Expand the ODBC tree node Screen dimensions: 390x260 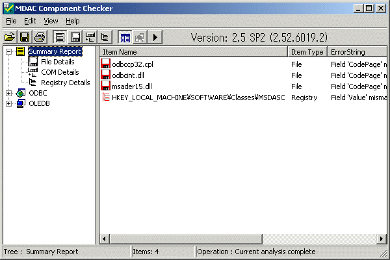[x=9, y=94]
